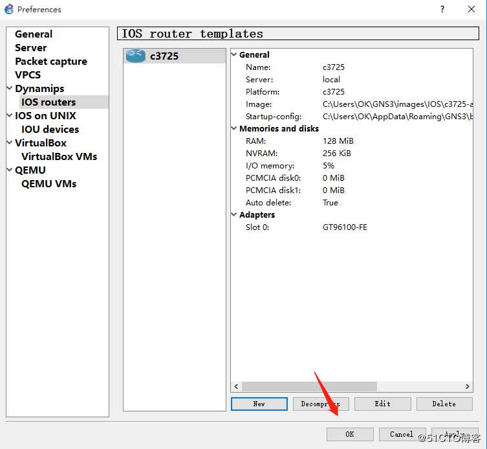Close the Preferences dialog
Viewport: 487px width, 449px height.
pos(471,9)
